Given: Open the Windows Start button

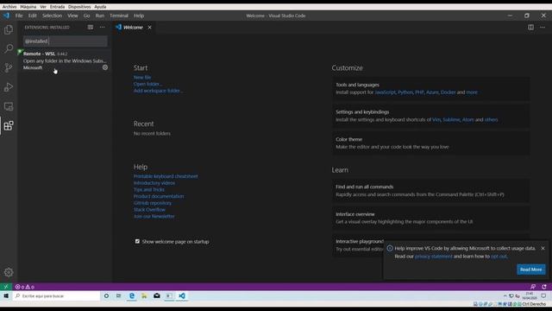Looking at the screenshot, I should tap(6, 295).
